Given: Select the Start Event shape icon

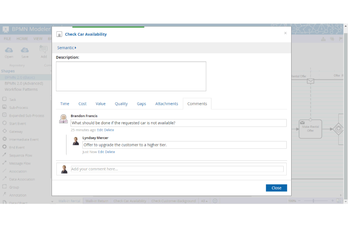Looking at the screenshot, I should (4, 123).
